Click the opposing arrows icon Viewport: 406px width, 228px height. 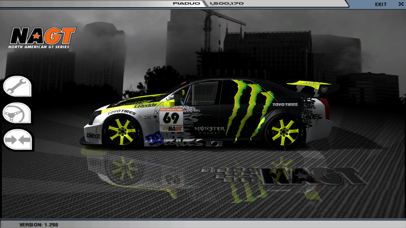click(x=17, y=140)
